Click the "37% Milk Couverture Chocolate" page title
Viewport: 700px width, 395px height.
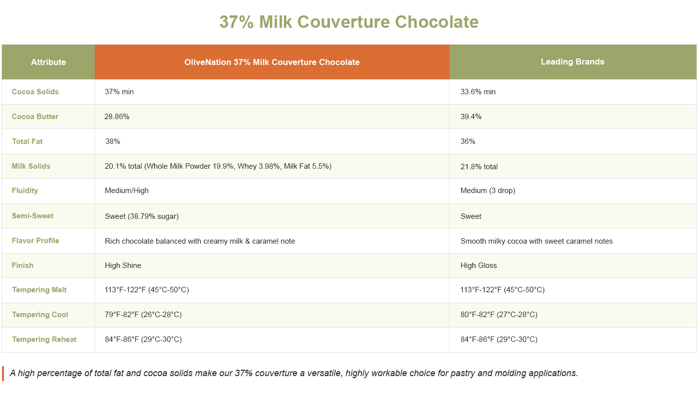pos(349,22)
